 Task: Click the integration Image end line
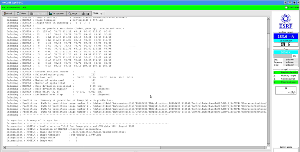click(x=42, y=141)
